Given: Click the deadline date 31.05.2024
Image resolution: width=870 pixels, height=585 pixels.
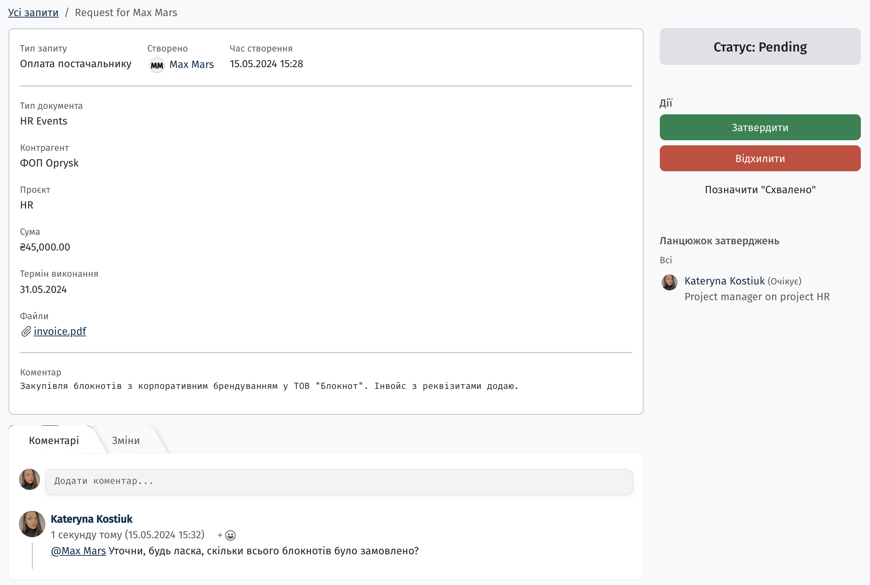Looking at the screenshot, I should 43,290.
